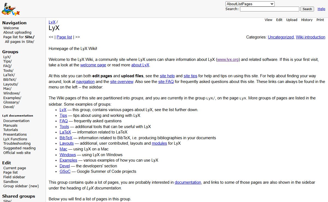328x202 pixels.
Task: Open Tutorials in sidebar
Action: [x=11, y=130]
